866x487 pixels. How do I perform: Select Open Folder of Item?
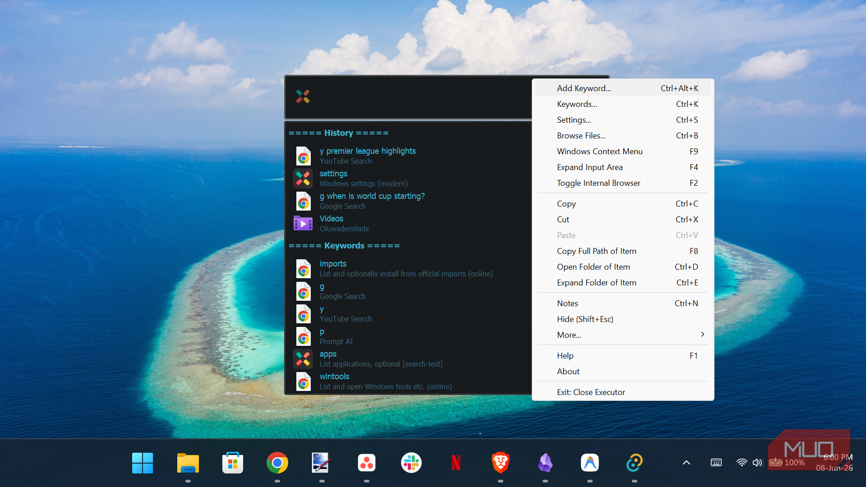(x=623, y=267)
